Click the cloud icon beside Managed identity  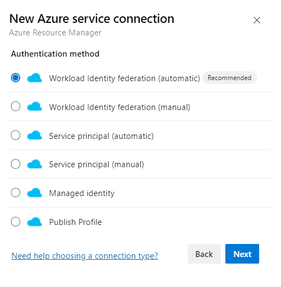[x=34, y=193]
